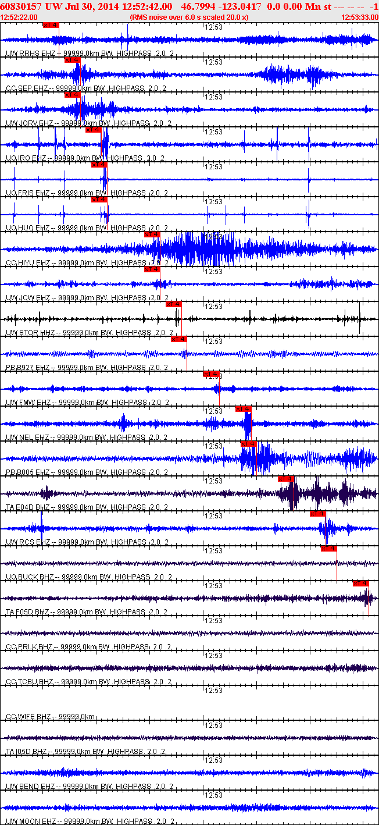Click the UW.MOON EHZ station label

tap(35, 822)
